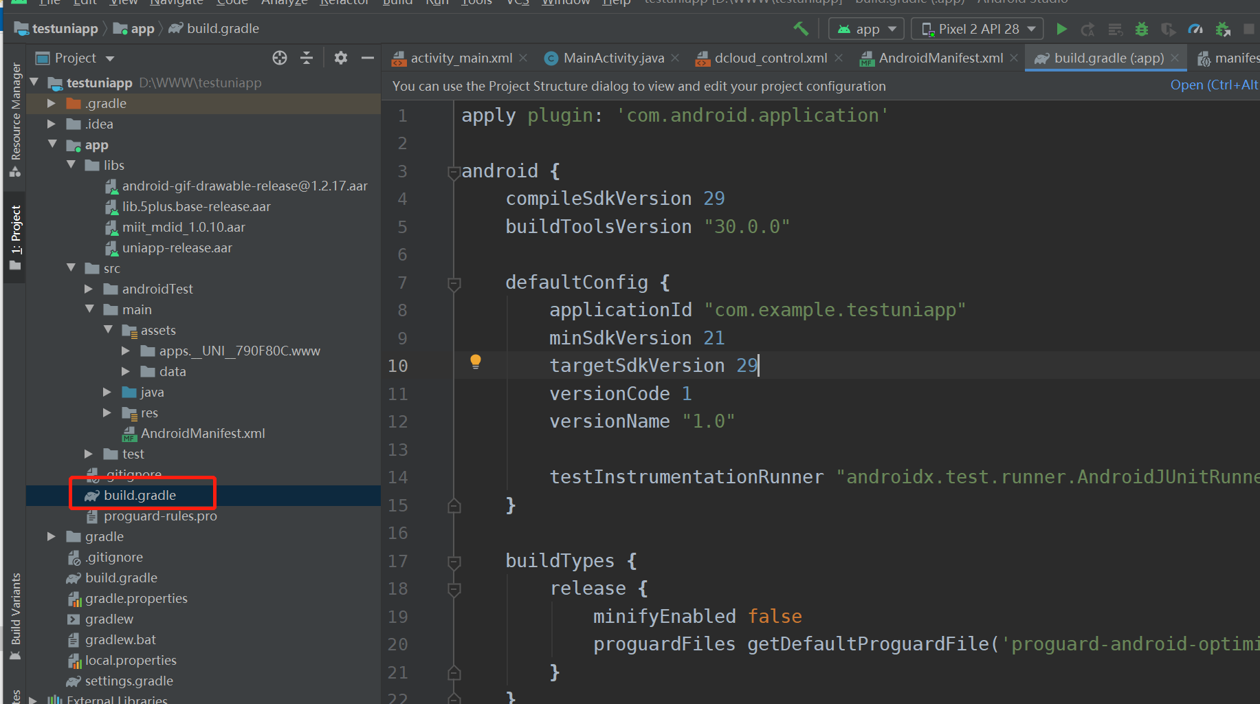Image resolution: width=1260 pixels, height=704 pixels.
Task: Start debugging with the green bug icon
Action: [1142, 29]
